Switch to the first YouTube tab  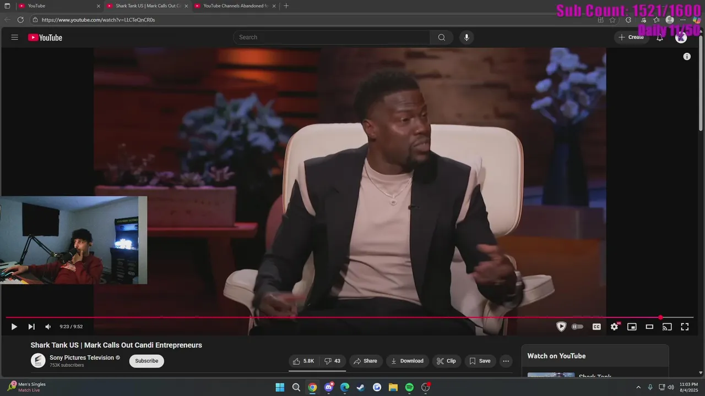pos(59,6)
